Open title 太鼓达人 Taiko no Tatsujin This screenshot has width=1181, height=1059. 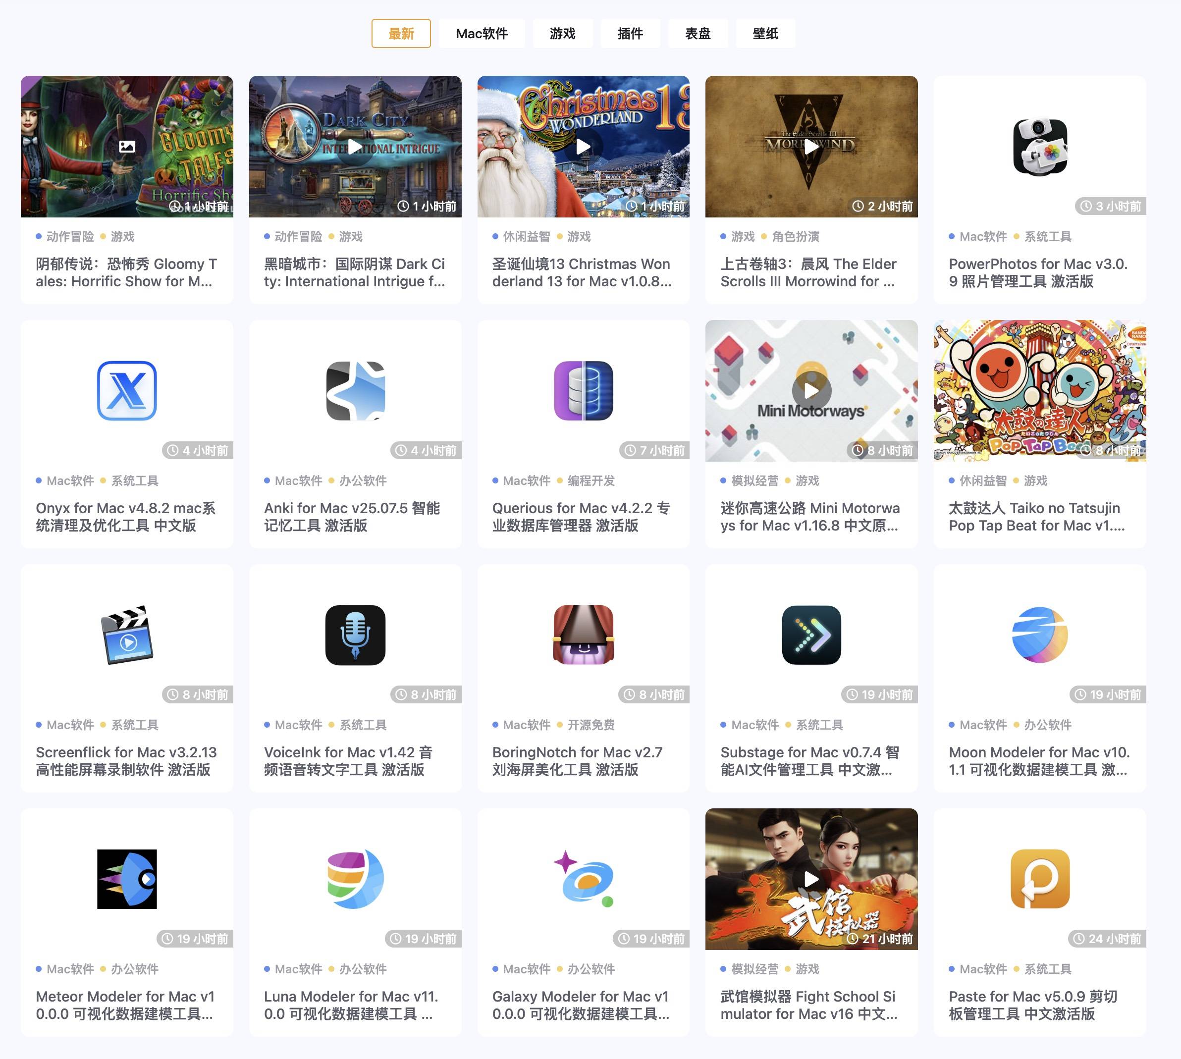pyautogui.click(x=1037, y=517)
